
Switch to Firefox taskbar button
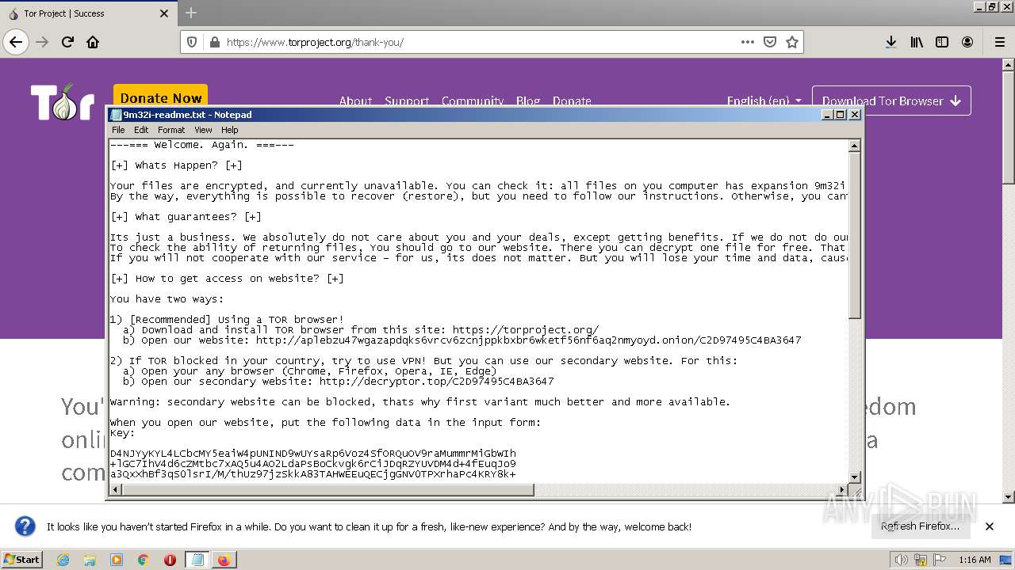[224, 560]
